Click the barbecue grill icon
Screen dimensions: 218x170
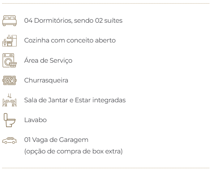tap(9, 80)
